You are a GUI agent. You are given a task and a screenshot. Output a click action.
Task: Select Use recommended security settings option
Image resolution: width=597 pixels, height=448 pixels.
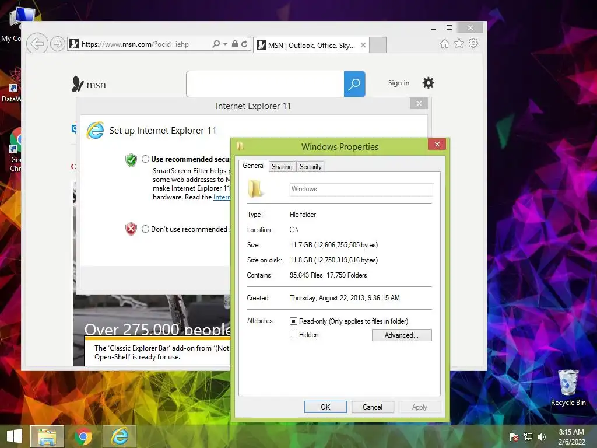(x=145, y=159)
